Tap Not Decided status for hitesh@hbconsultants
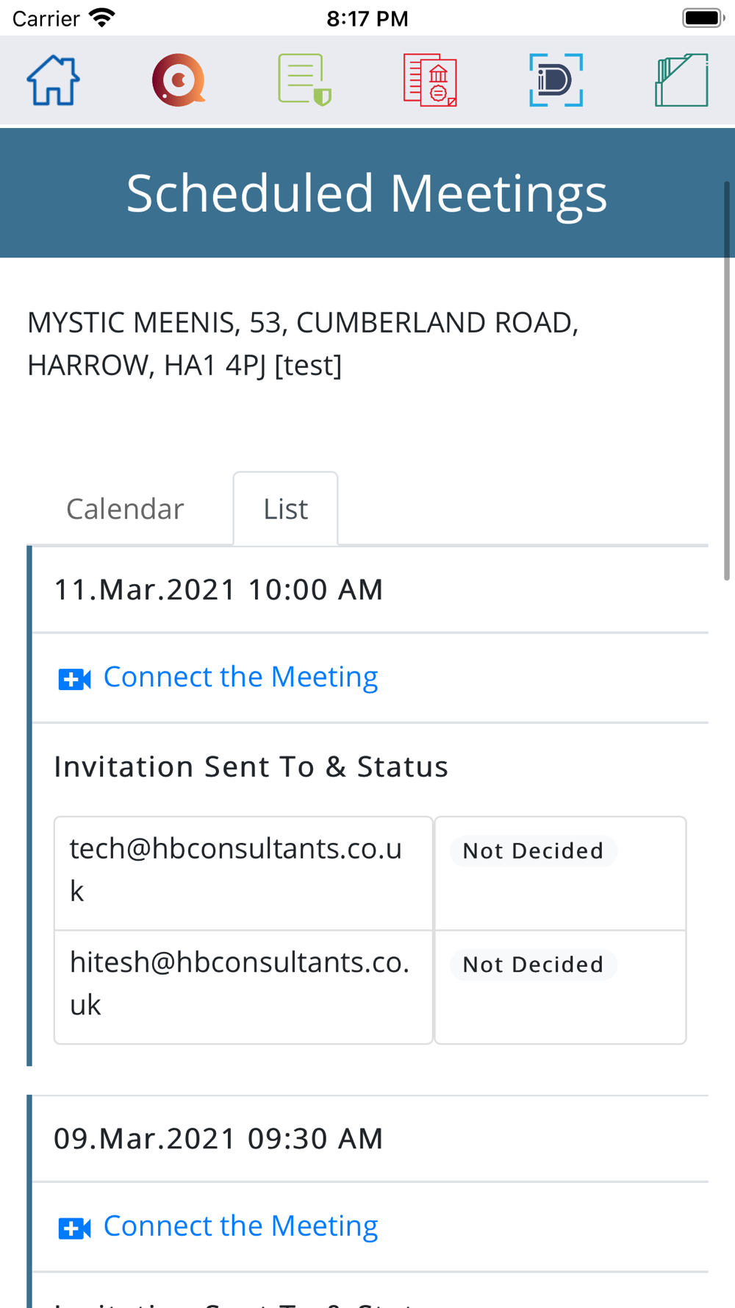Viewport: 735px width, 1308px height. pos(533,964)
